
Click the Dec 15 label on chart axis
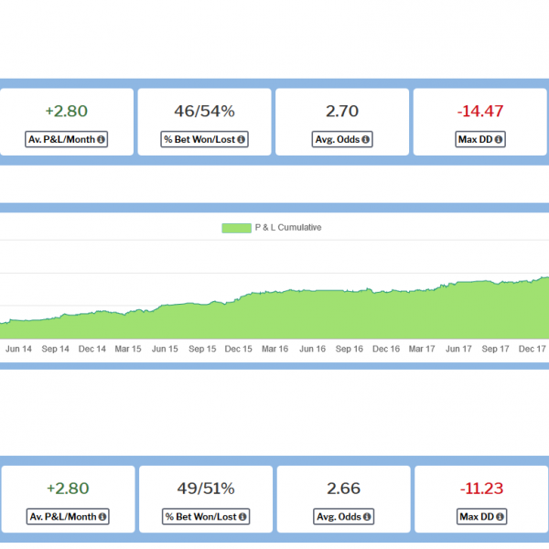(x=239, y=349)
